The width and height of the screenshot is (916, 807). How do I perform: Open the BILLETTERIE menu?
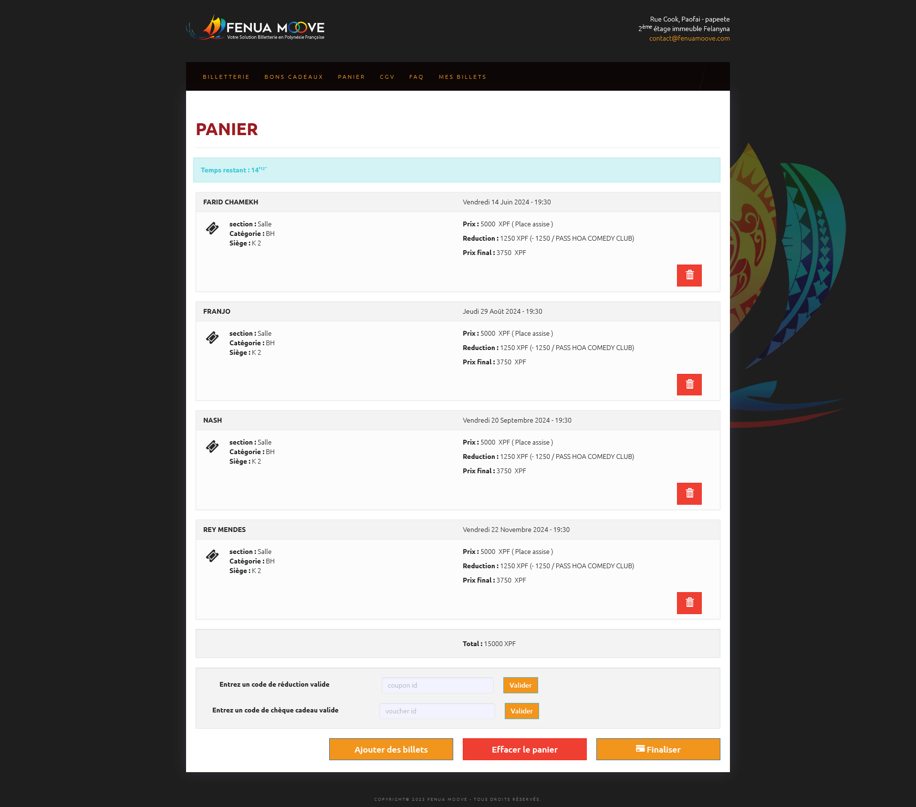coord(226,77)
